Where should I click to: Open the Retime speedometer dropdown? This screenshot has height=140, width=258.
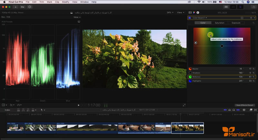coord(19,105)
